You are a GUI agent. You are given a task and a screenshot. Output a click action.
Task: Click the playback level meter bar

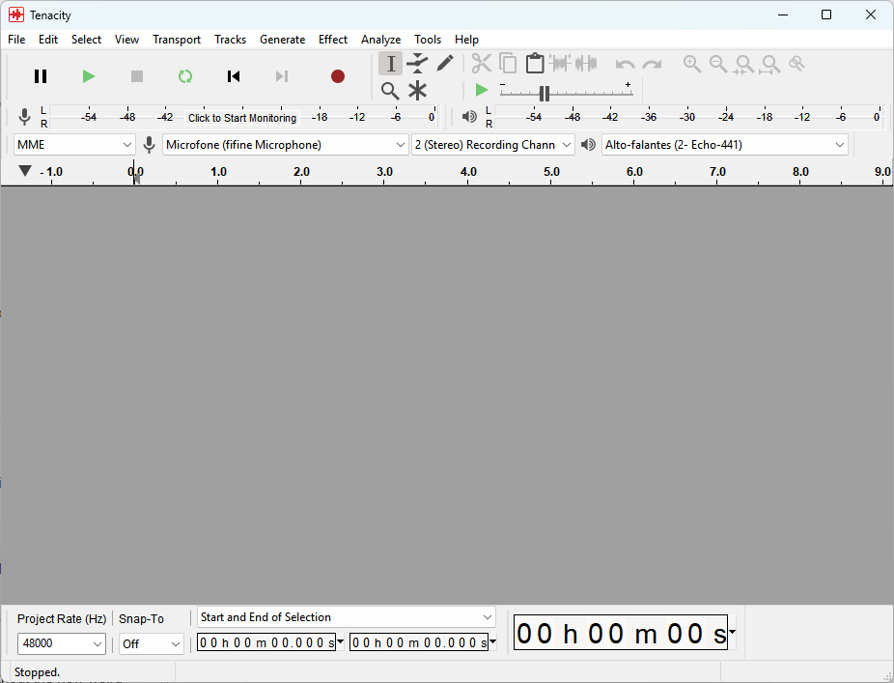pos(688,117)
